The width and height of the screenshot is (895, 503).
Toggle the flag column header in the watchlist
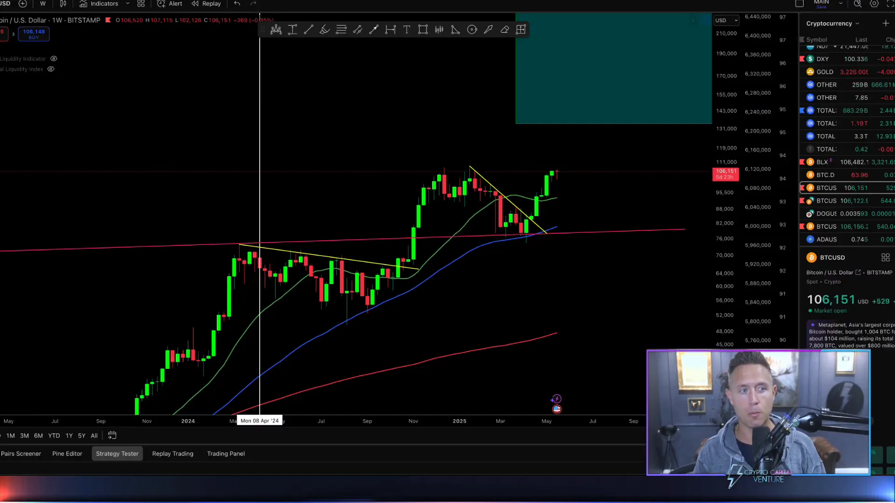click(x=802, y=40)
